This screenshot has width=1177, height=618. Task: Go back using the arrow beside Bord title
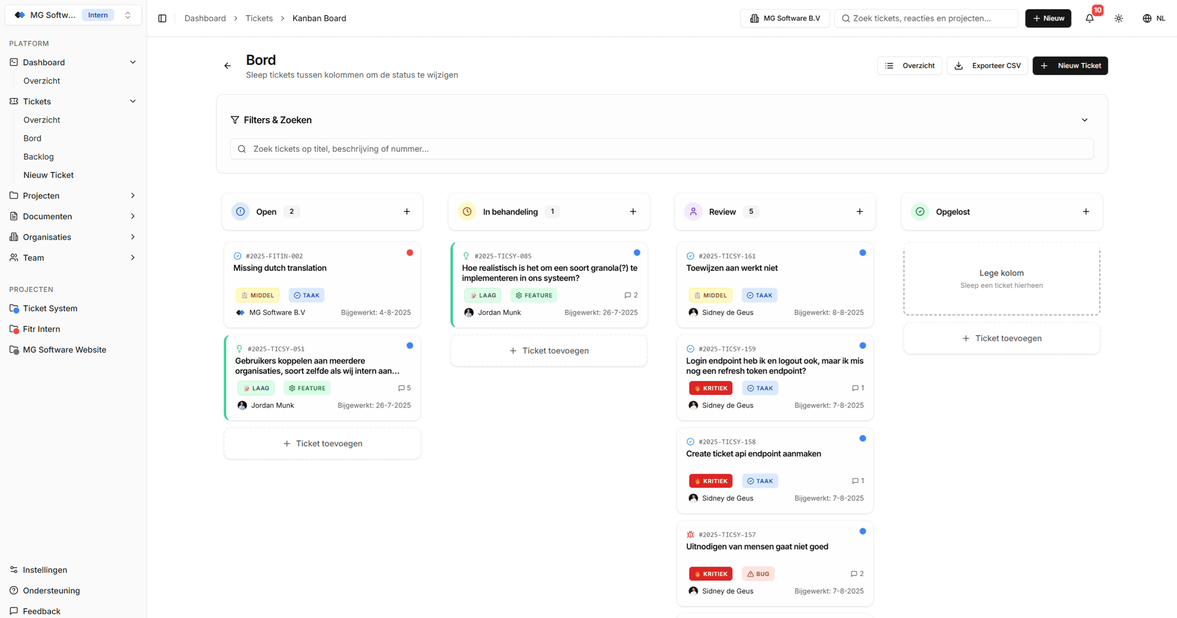click(x=227, y=65)
